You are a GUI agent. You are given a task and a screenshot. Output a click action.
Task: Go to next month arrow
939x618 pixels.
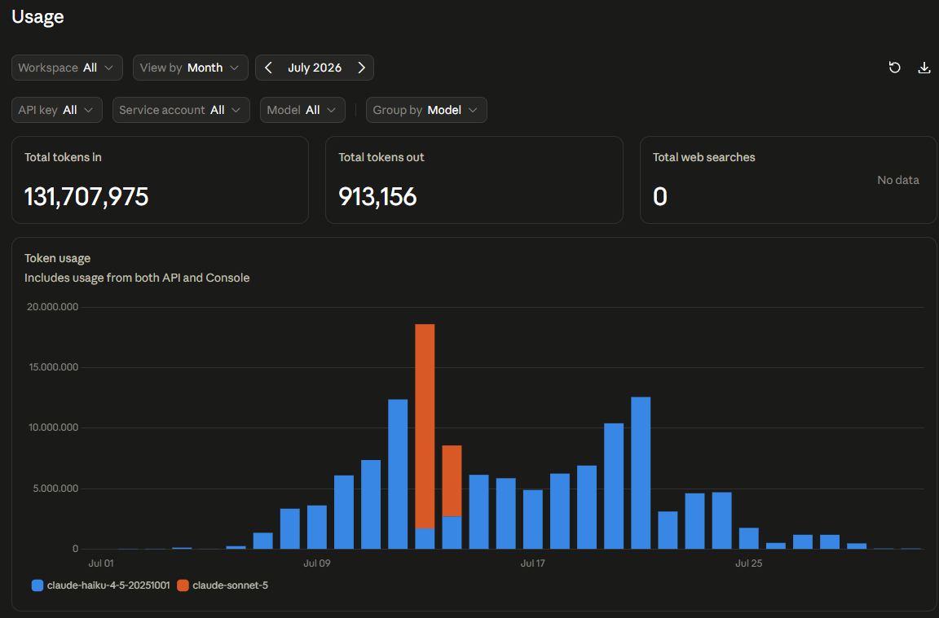point(361,68)
